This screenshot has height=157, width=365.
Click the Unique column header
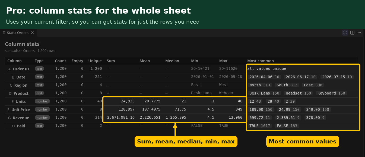(95, 61)
